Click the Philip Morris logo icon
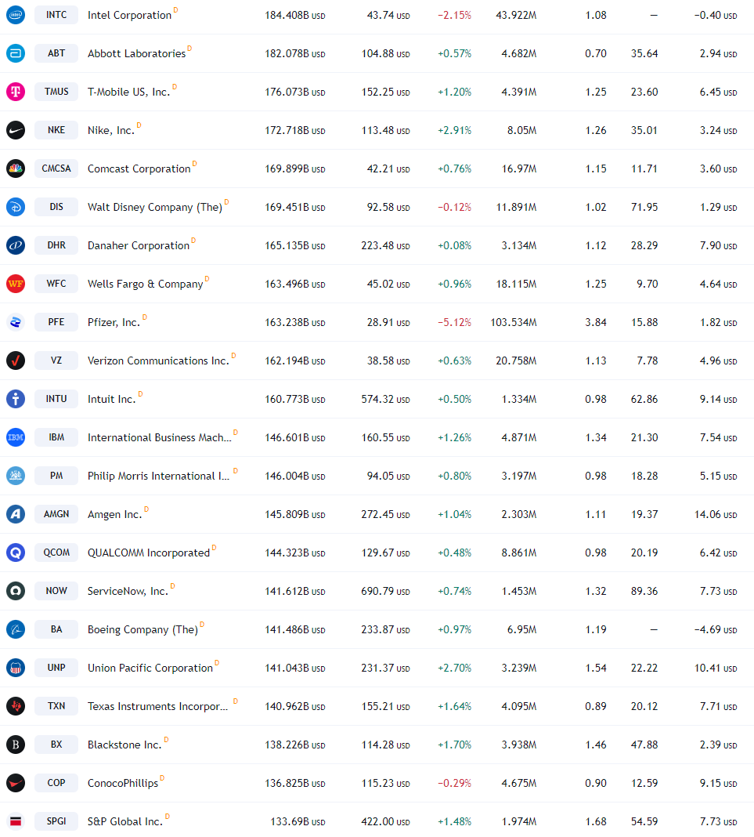Viewport: 754px width, 837px height. click(x=16, y=476)
